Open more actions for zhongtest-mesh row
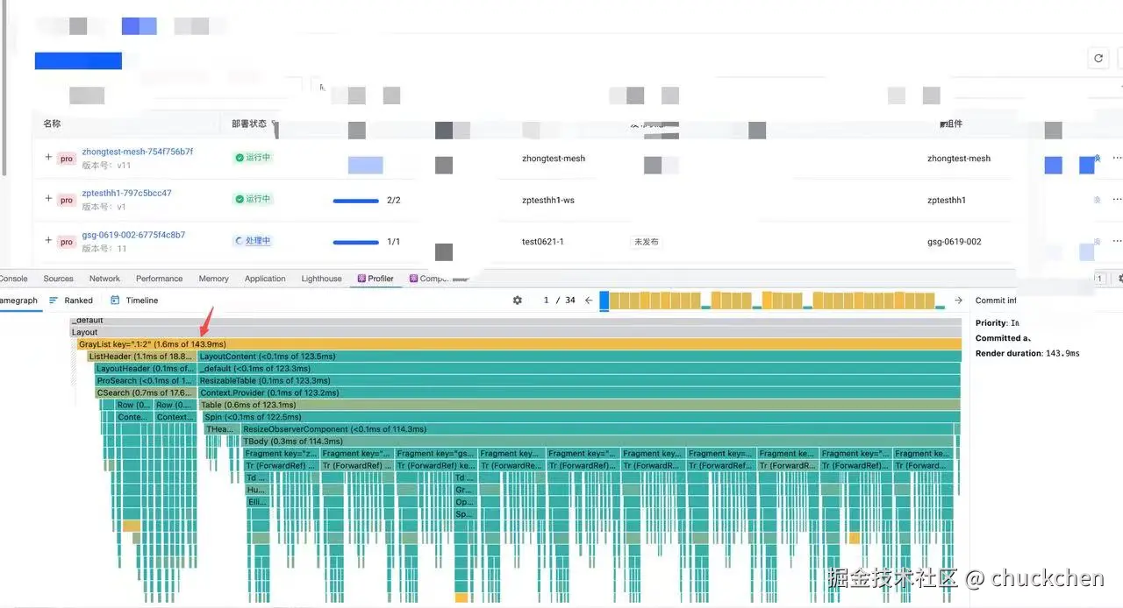1123x608 pixels. tap(1117, 159)
